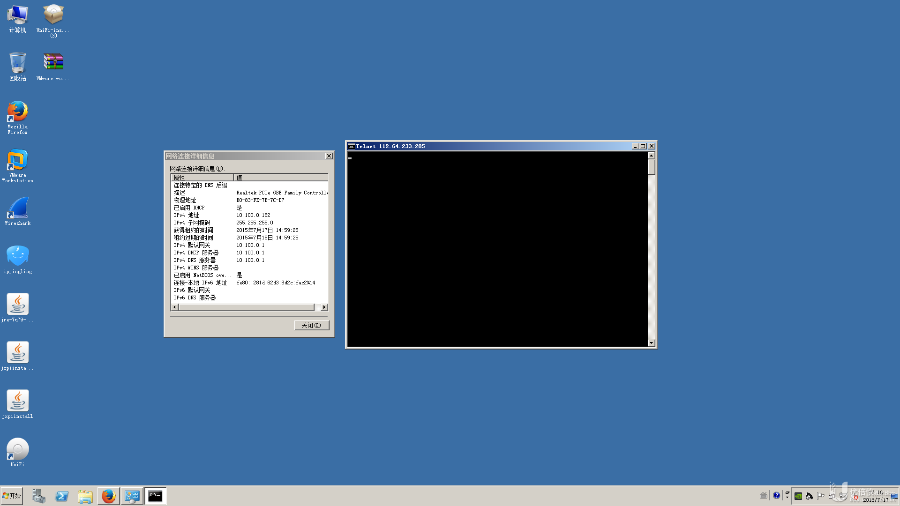The image size is (900, 506).
Task: Select the jxpiinsta... Java icon
Action: [x=17, y=356]
